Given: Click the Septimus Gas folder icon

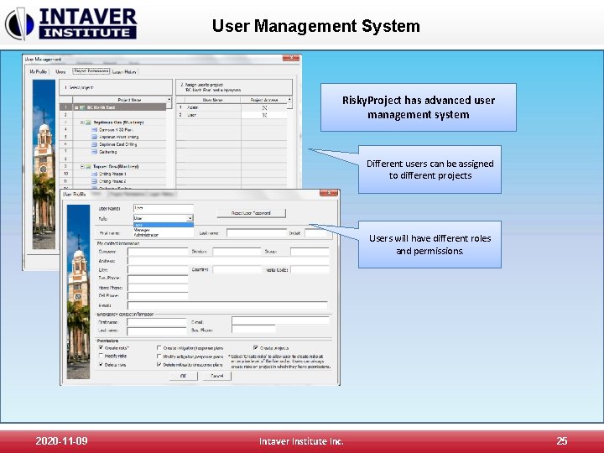Looking at the screenshot, I should [88, 122].
